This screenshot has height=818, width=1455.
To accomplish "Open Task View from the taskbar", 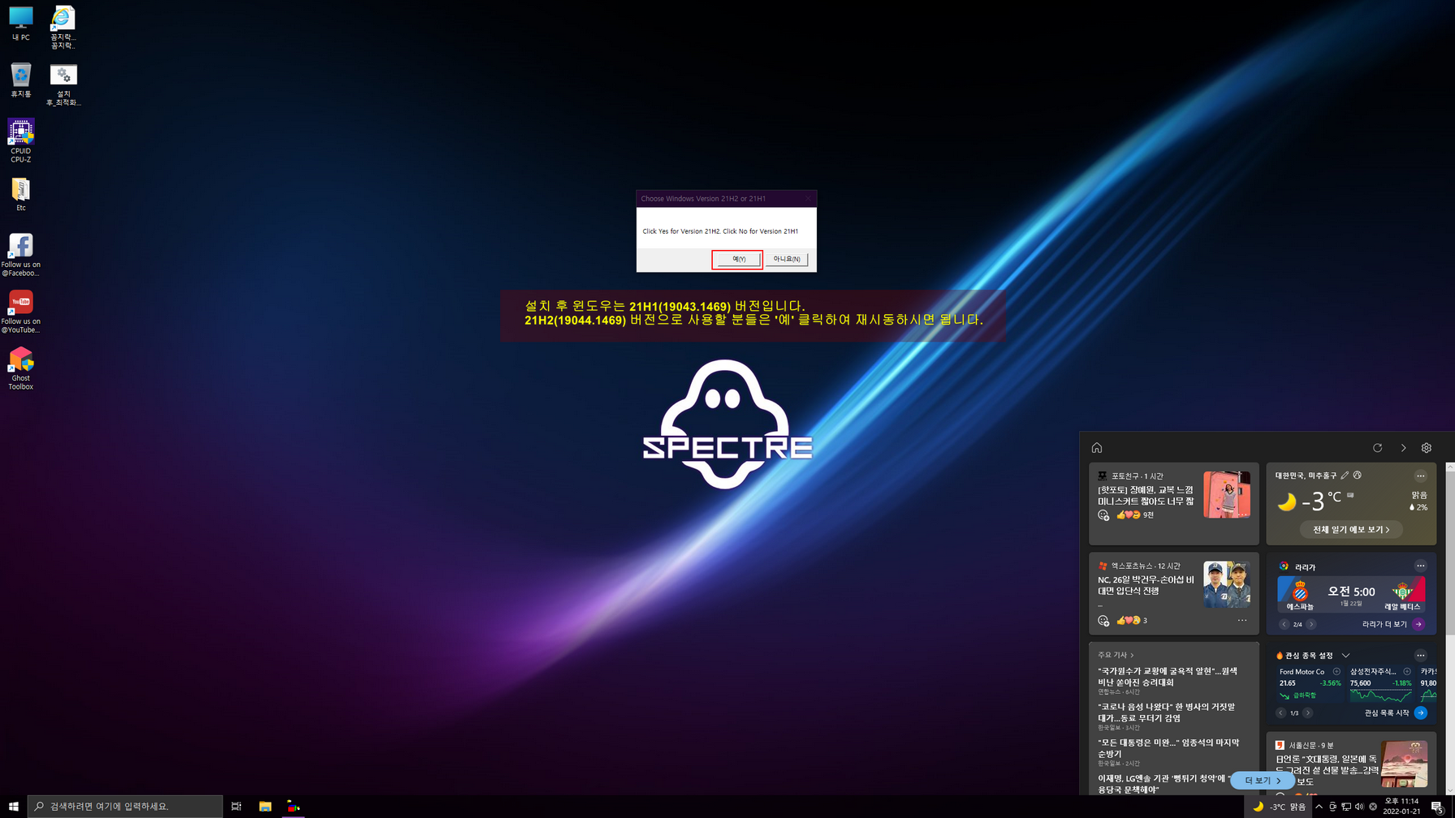I will click(236, 806).
